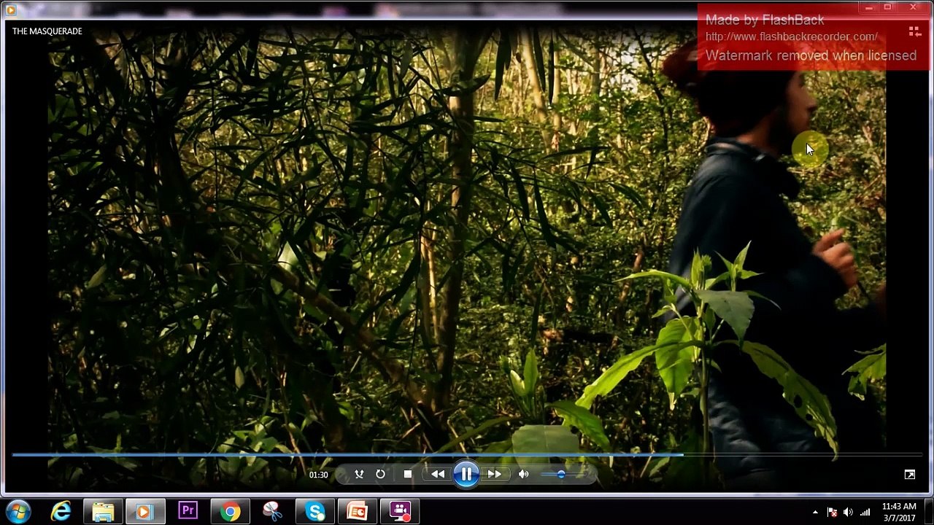The height and width of the screenshot is (525, 934).
Task: Click the media player title bar icon
Action: [10, 9]
